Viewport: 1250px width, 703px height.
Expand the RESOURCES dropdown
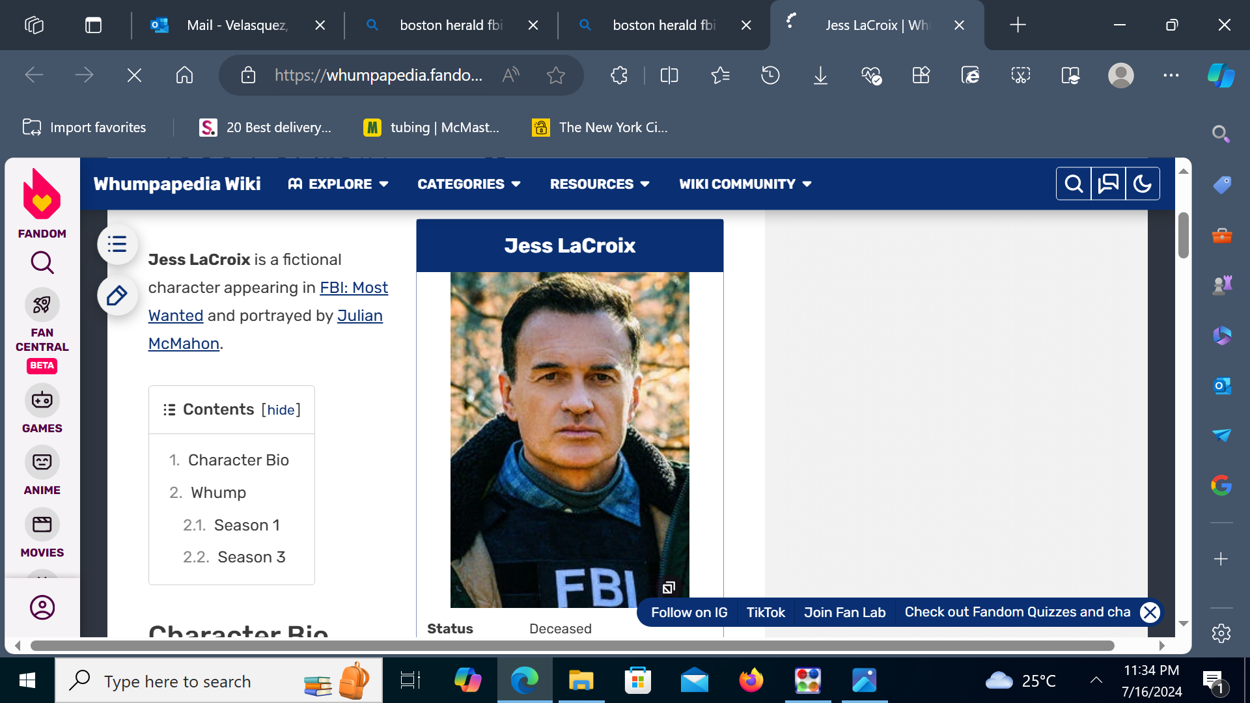600,184
